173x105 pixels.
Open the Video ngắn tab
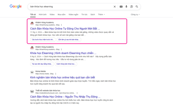73,14
